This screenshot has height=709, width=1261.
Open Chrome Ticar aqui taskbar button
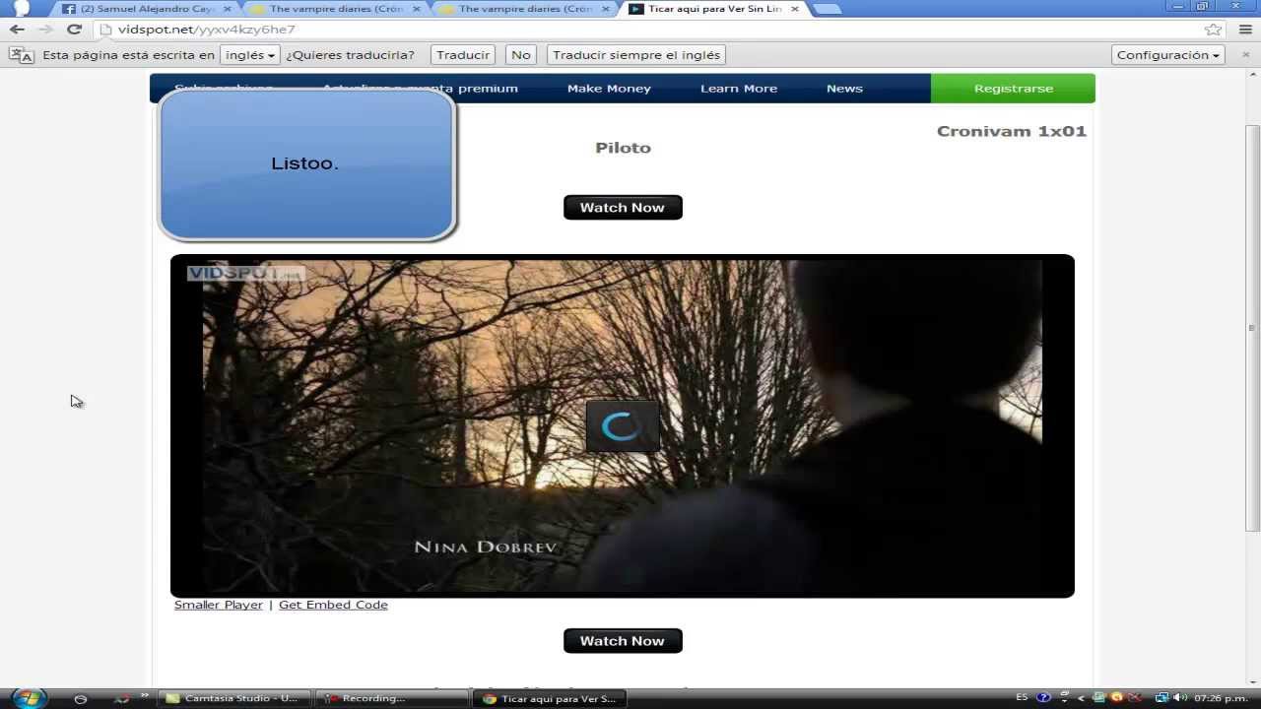click(550, 698)
